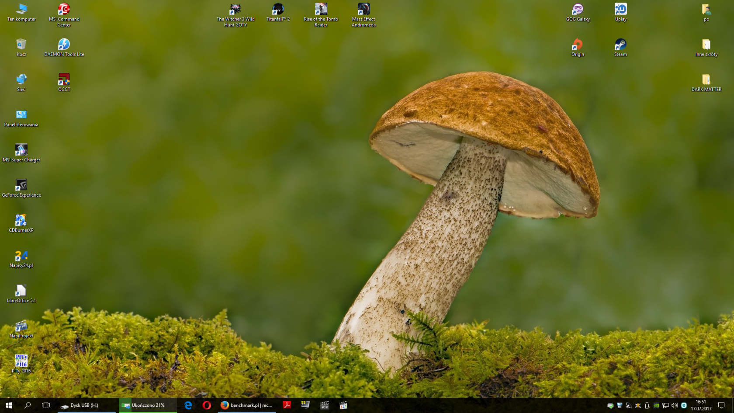Switch to Firefox benchmark.pl taskbar window
734x413 pixels.
pyautogui.click(x=247, y=405)
